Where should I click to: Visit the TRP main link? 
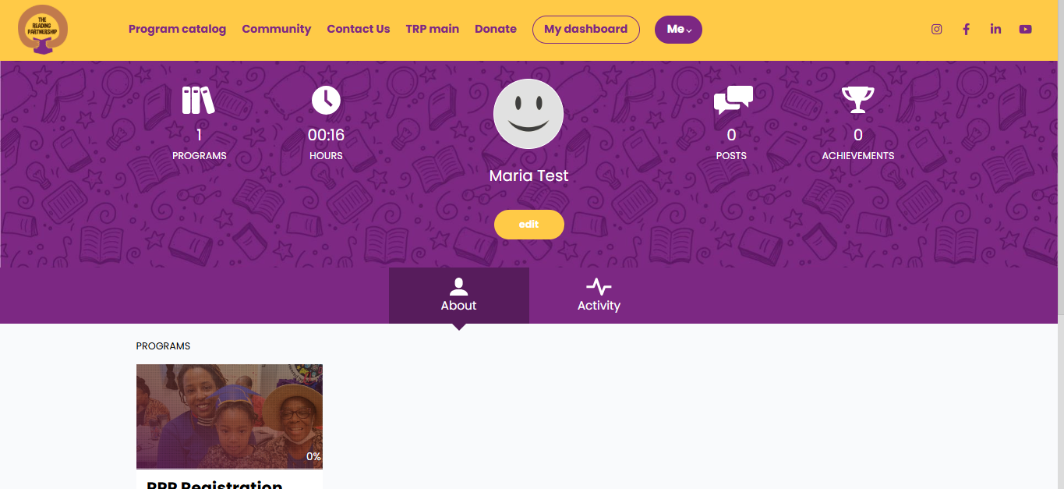432,29
